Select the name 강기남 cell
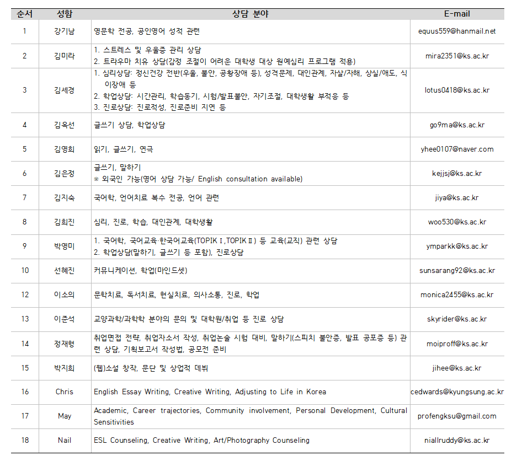Image resolution: width=517 pixels, height=461 pixels. click(x=65, y=31)
